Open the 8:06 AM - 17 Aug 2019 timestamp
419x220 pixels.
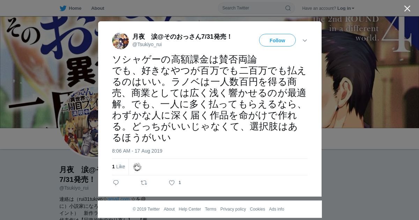[x=137, y=151]
